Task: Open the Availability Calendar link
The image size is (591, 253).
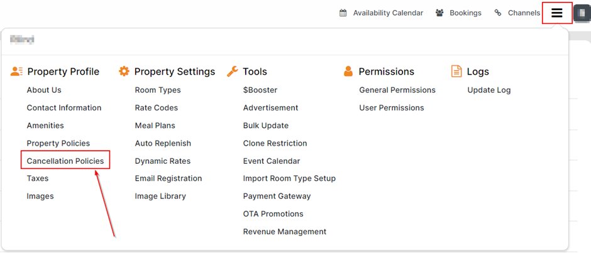Action: (388, 13)
